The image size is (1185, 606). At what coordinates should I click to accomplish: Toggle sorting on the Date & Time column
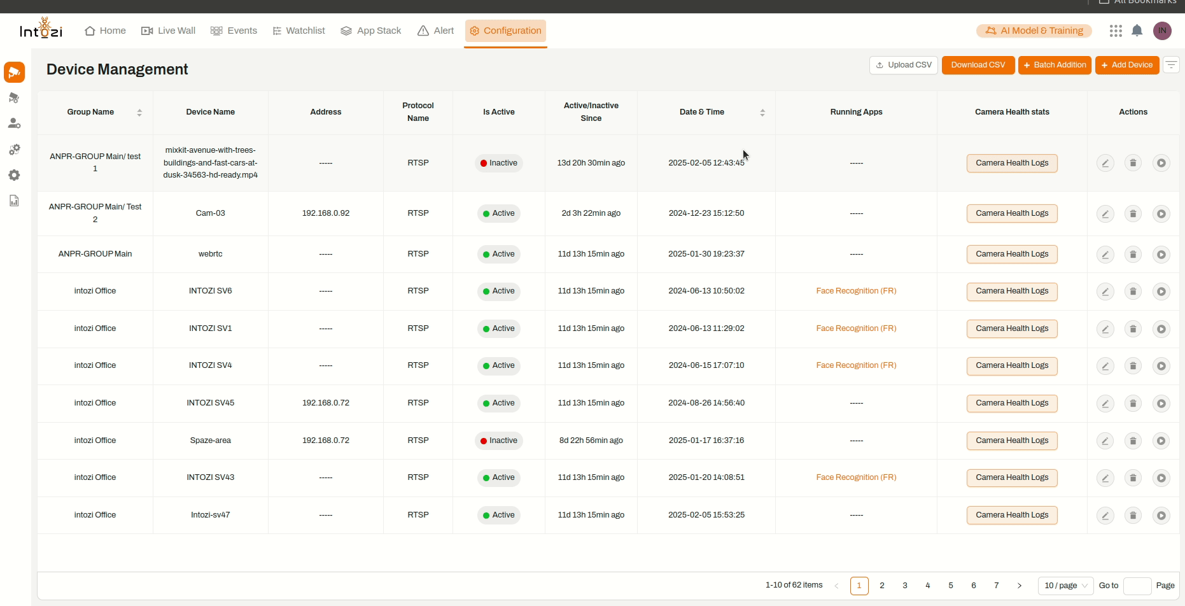763,112
